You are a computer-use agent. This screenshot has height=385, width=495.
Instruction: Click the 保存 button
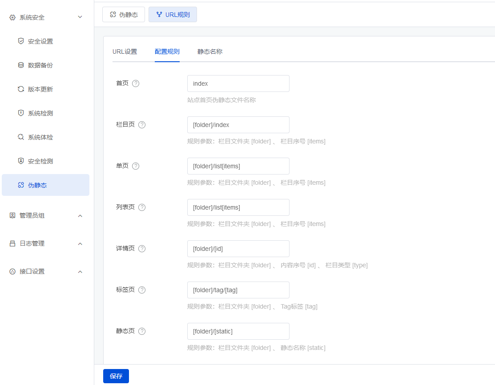coord(116,376)
